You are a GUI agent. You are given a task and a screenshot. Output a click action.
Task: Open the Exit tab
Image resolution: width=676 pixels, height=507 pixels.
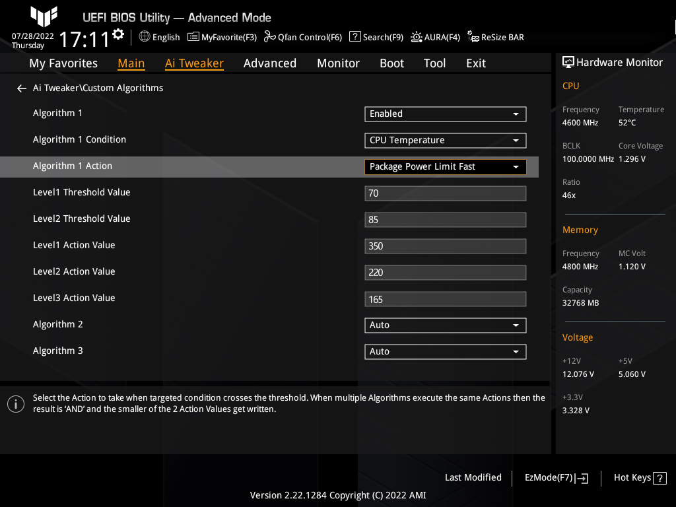[x=476, y=63]
